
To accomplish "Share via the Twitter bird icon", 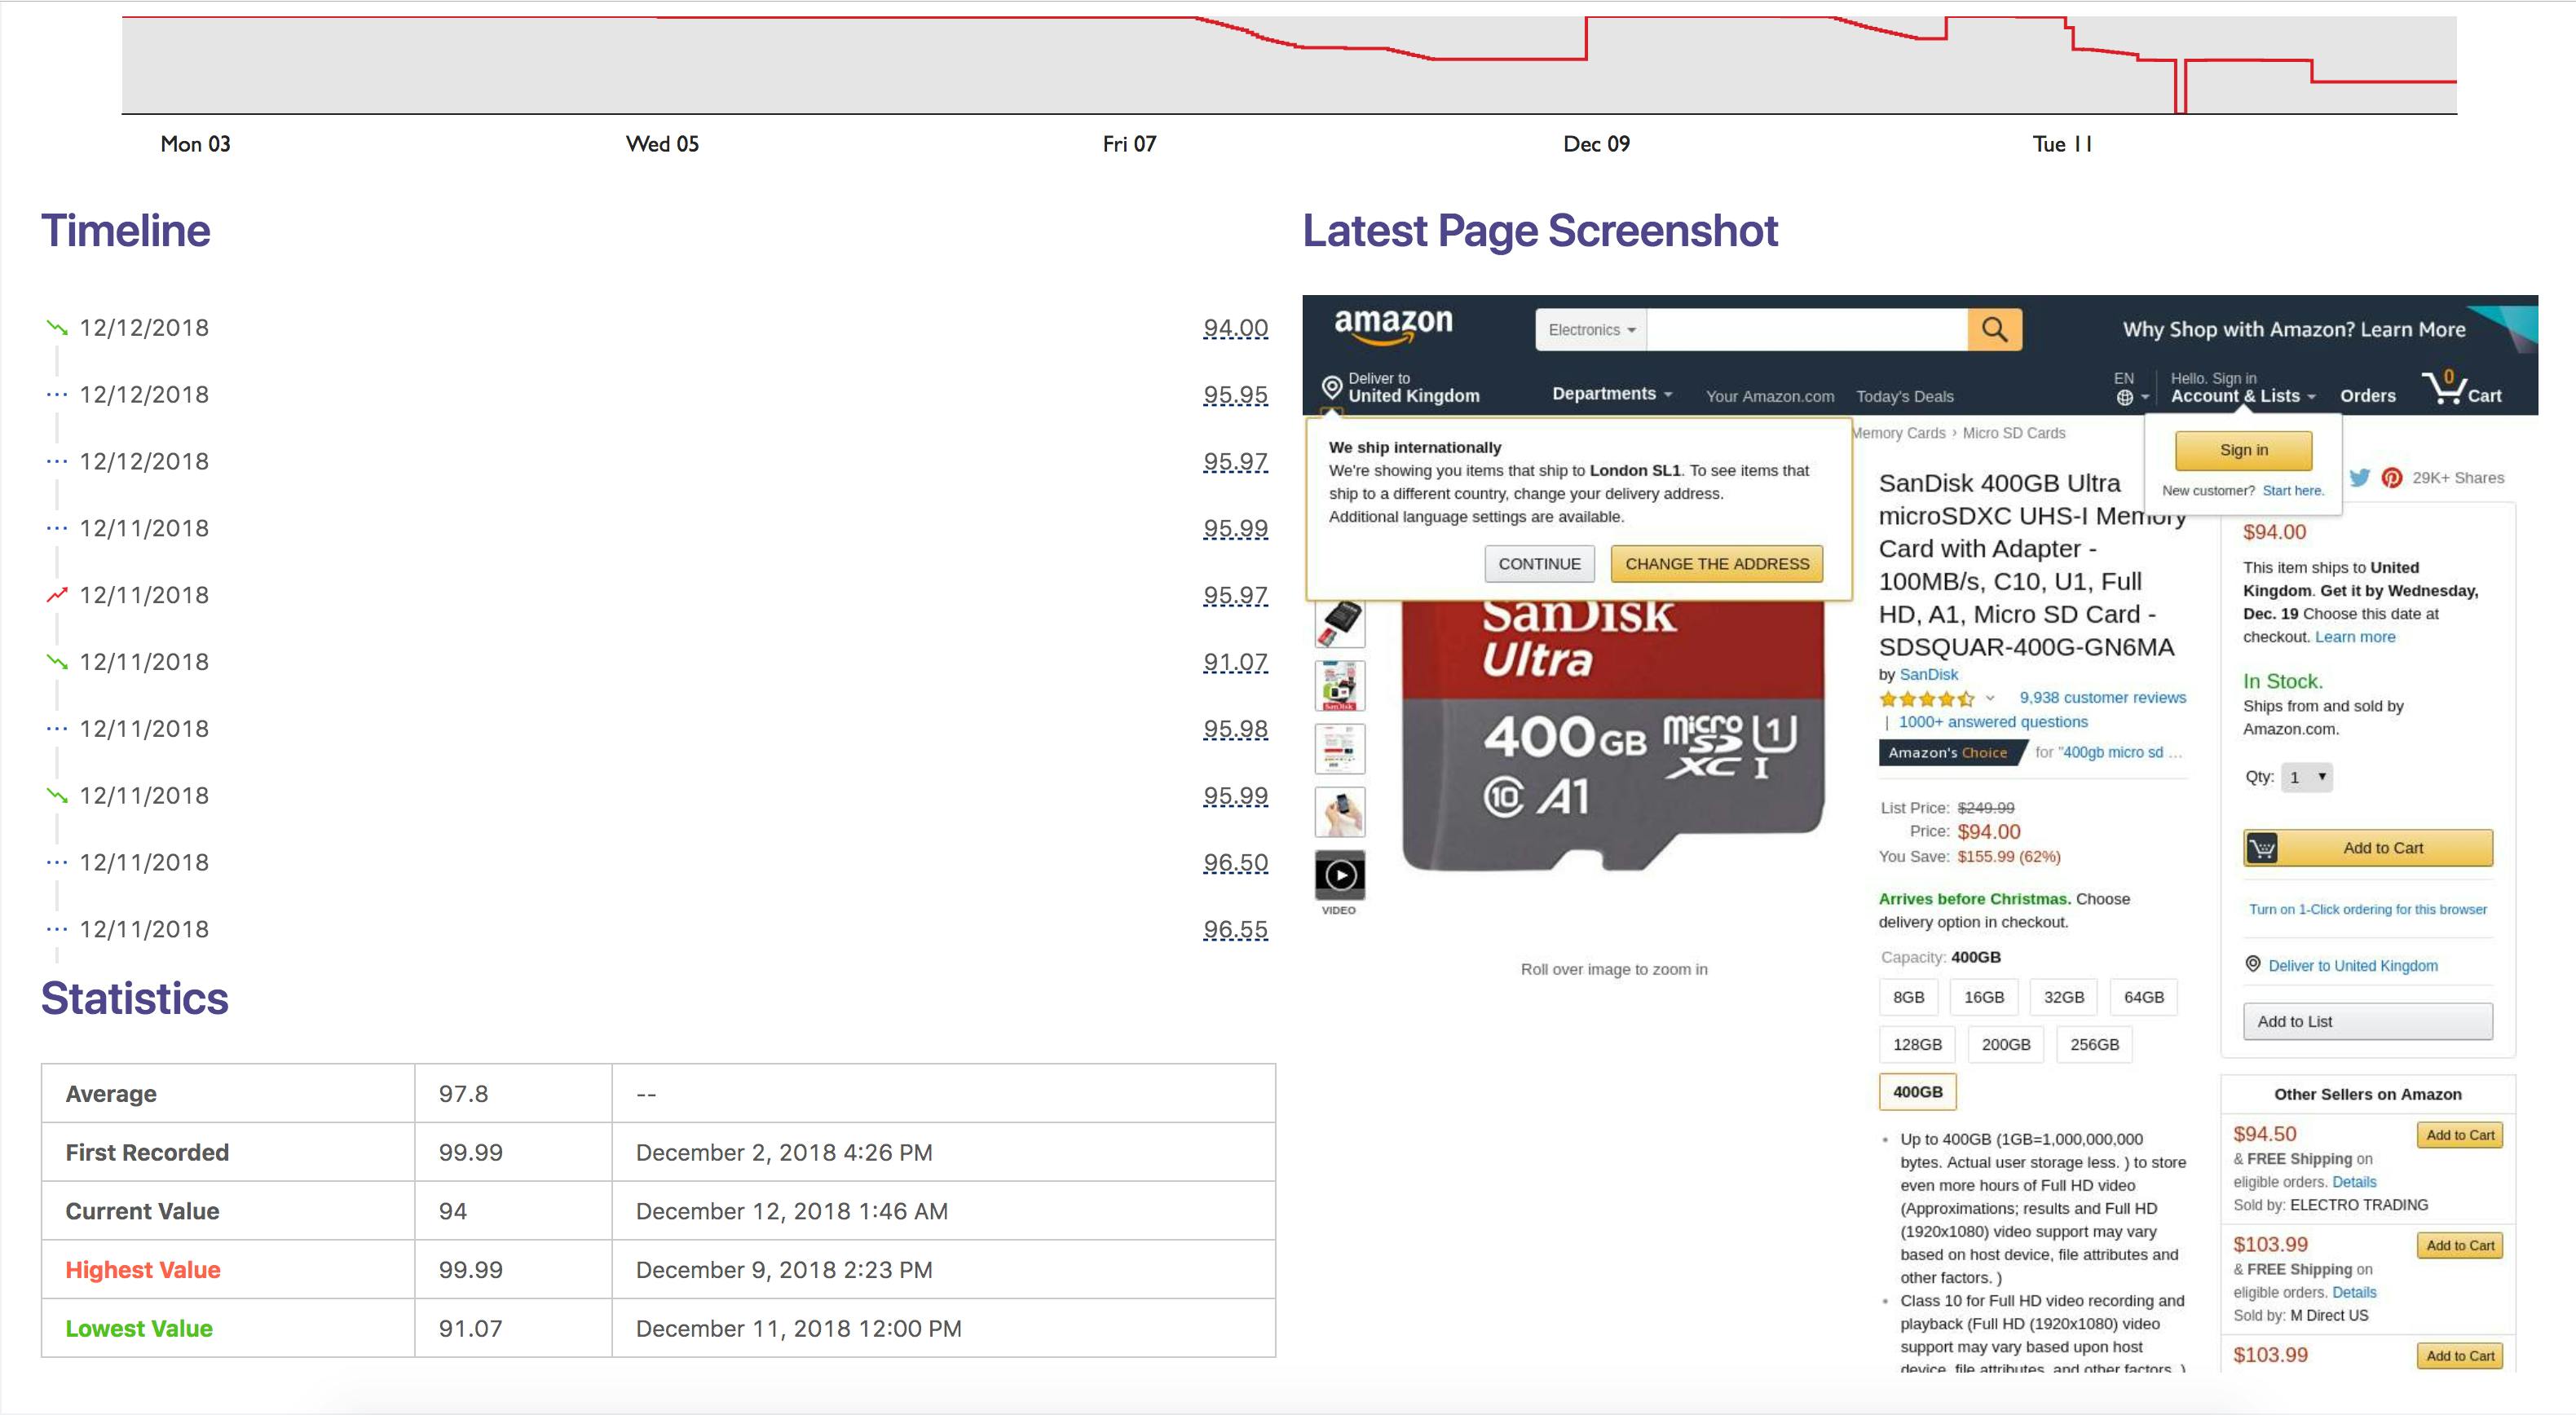I will point(2360,477).
